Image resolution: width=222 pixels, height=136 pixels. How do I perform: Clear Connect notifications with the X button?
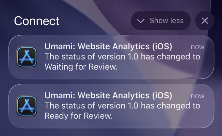205,21
